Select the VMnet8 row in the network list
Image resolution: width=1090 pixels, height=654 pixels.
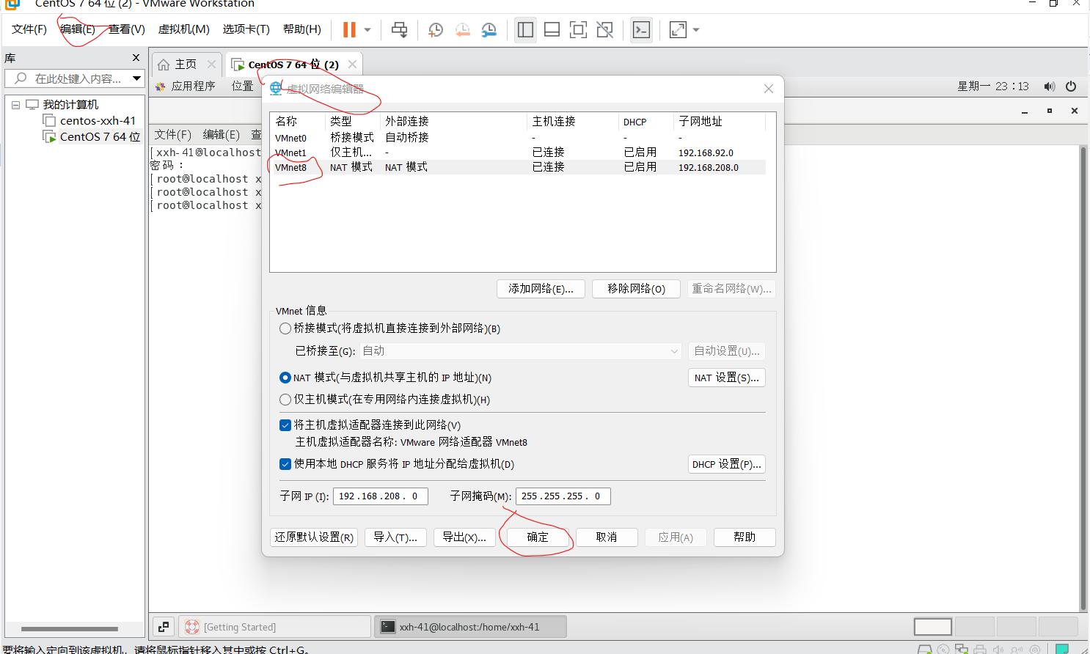point(518,167)
